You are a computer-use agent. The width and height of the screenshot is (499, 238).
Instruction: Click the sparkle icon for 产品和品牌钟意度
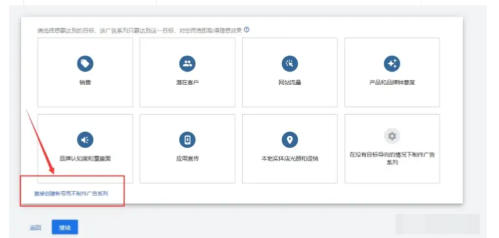(392, 64)
